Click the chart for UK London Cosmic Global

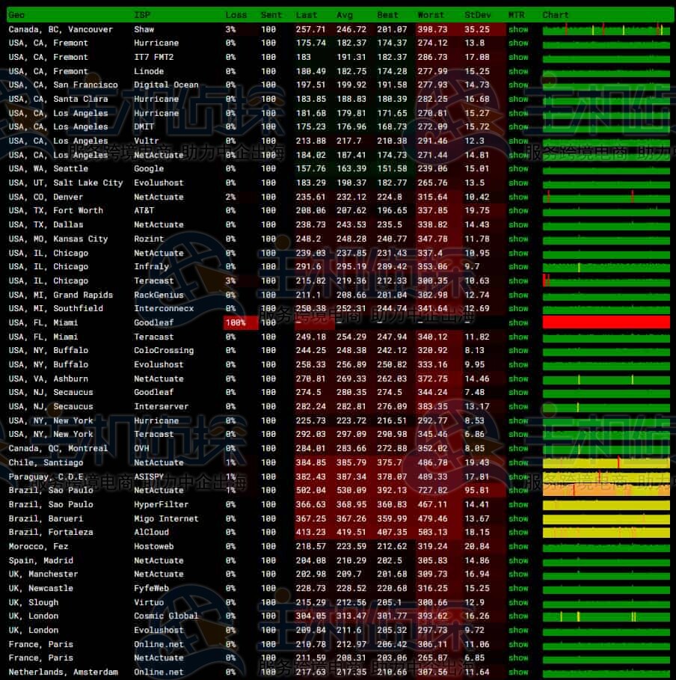click(606, 616)
